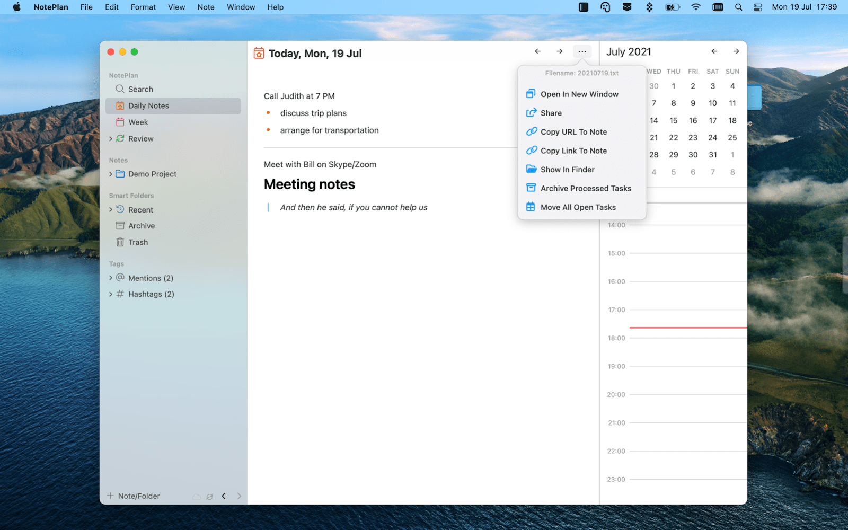Expand the Demo Project folder
The height and width of the screenshot is (530, 848).
pos(111,174)
